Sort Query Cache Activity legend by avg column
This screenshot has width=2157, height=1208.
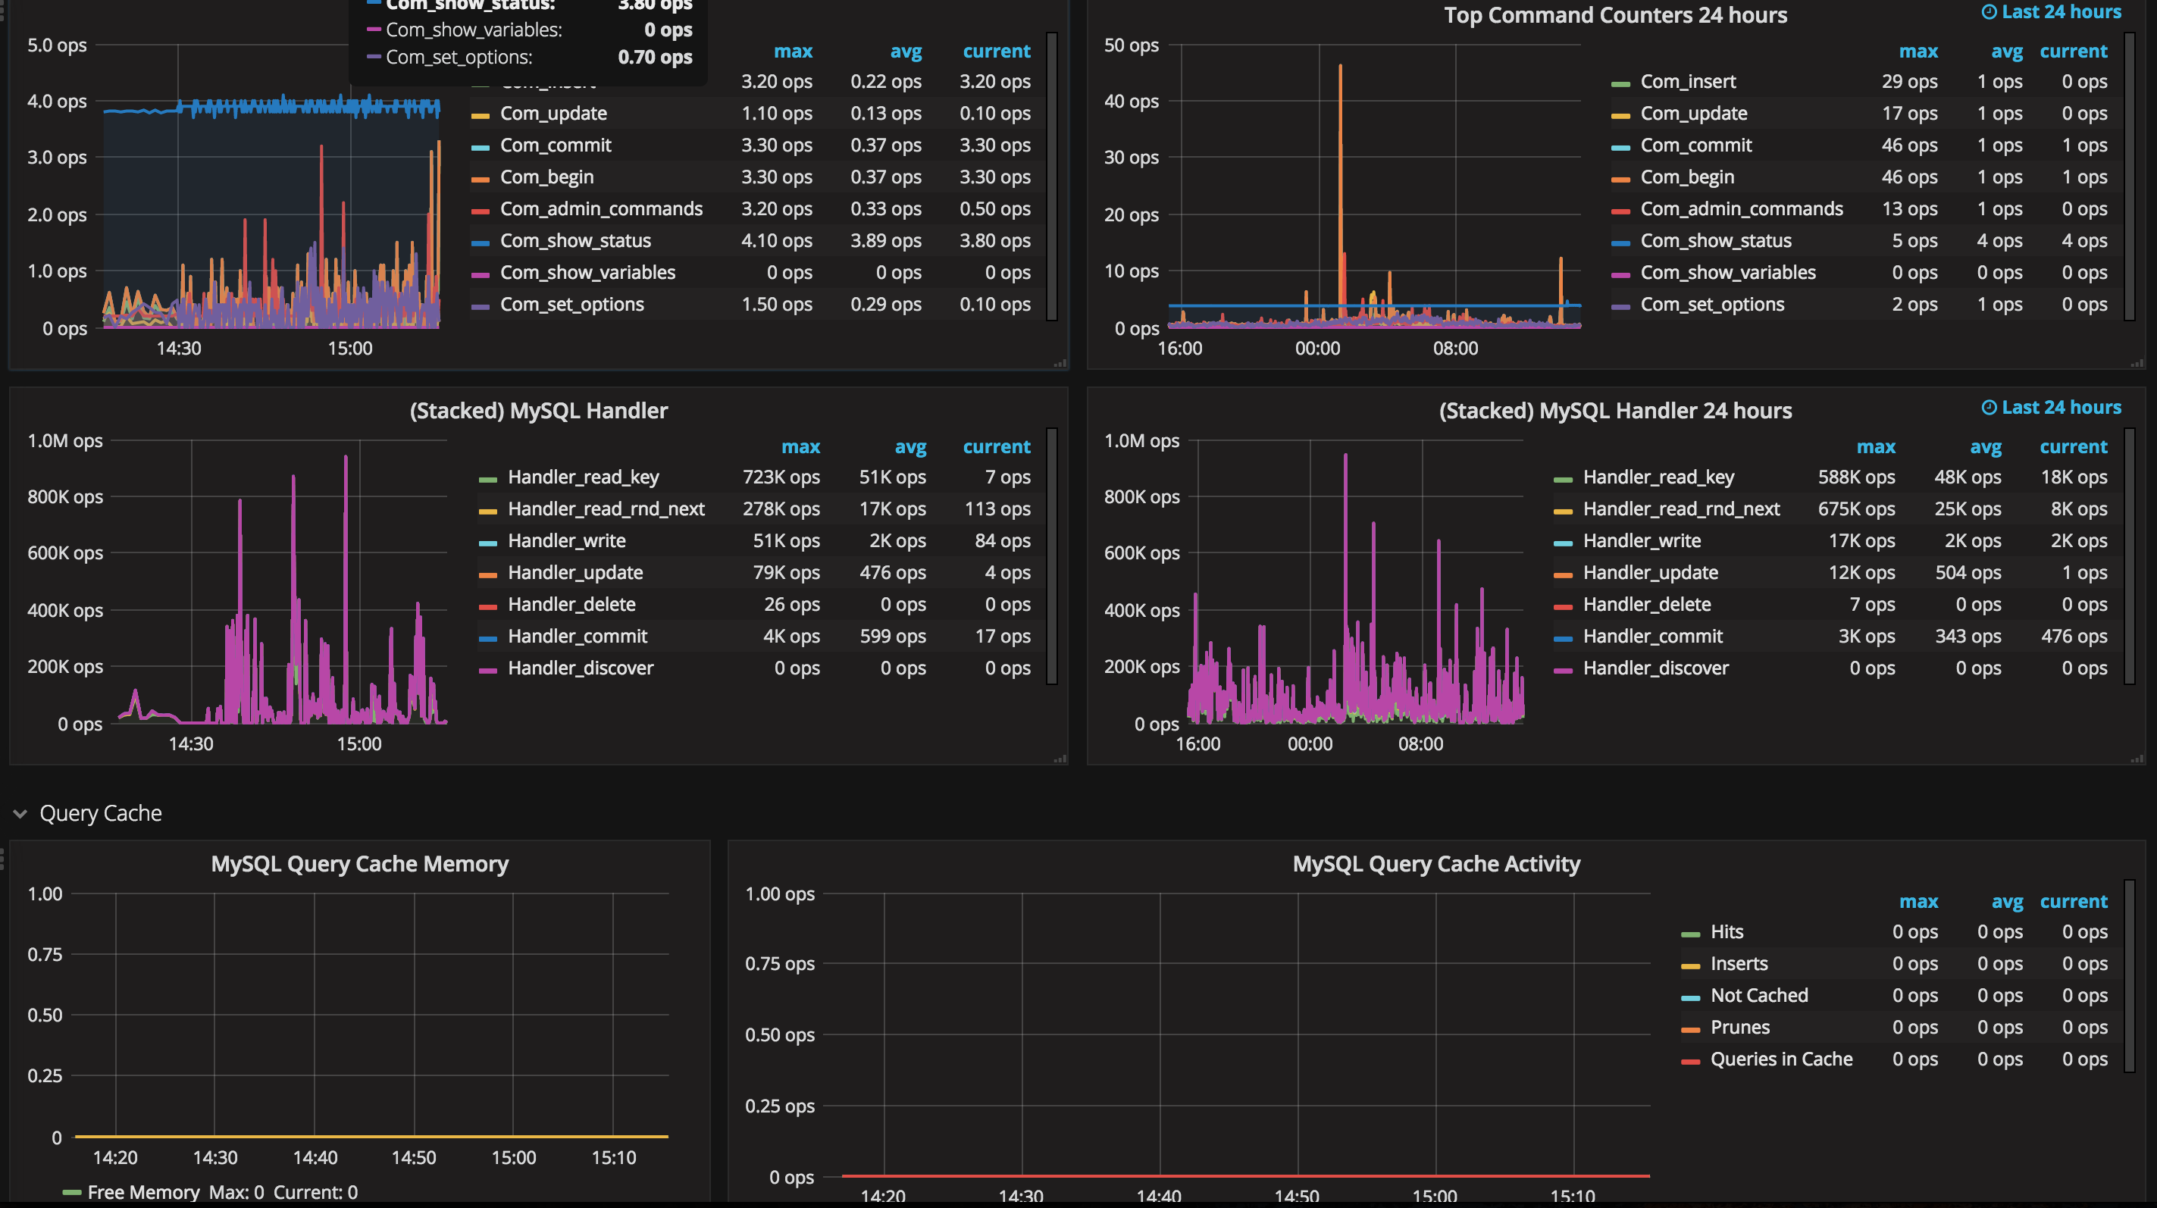click(2006, 902)
